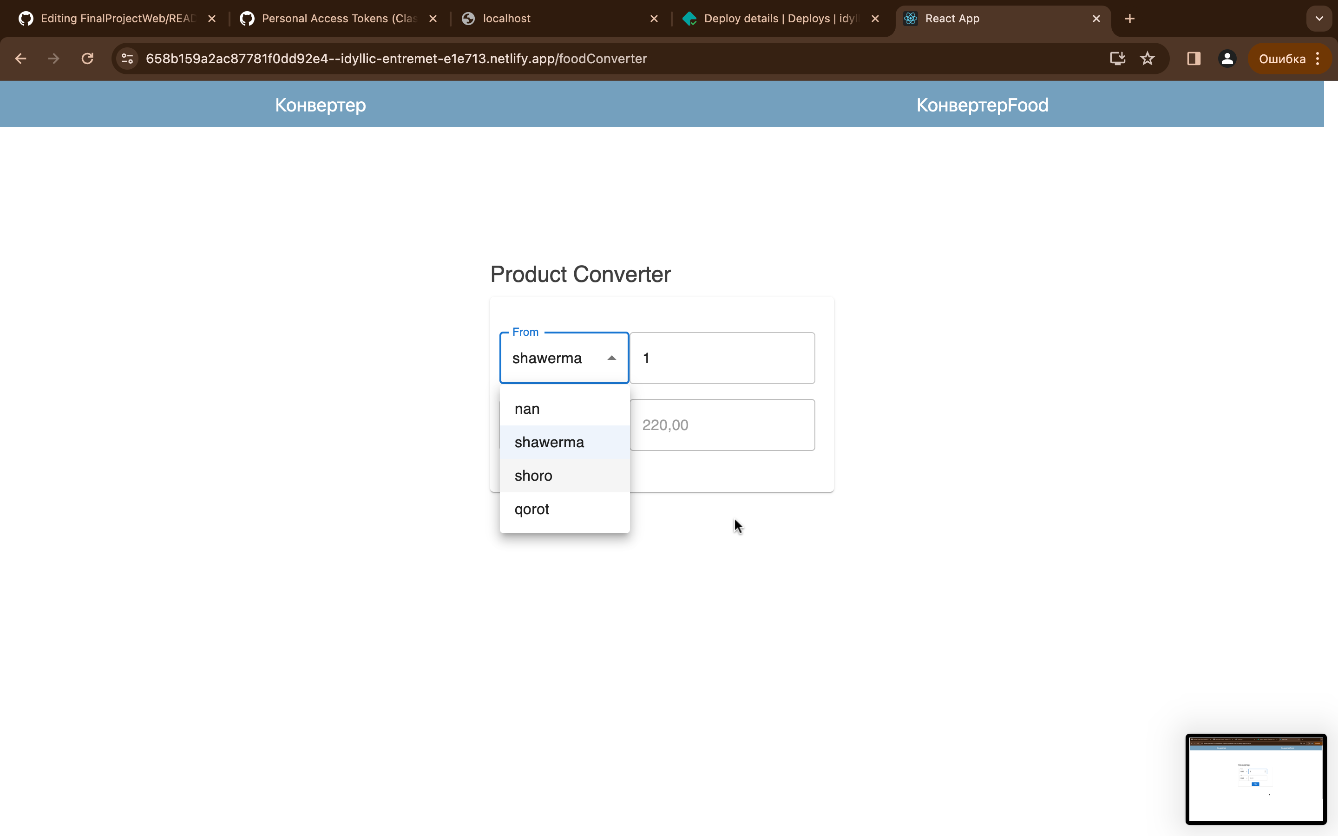Click the install app icon in address bar
Viewport: 1338px width, 836px height.
(x=1117, y=59)
